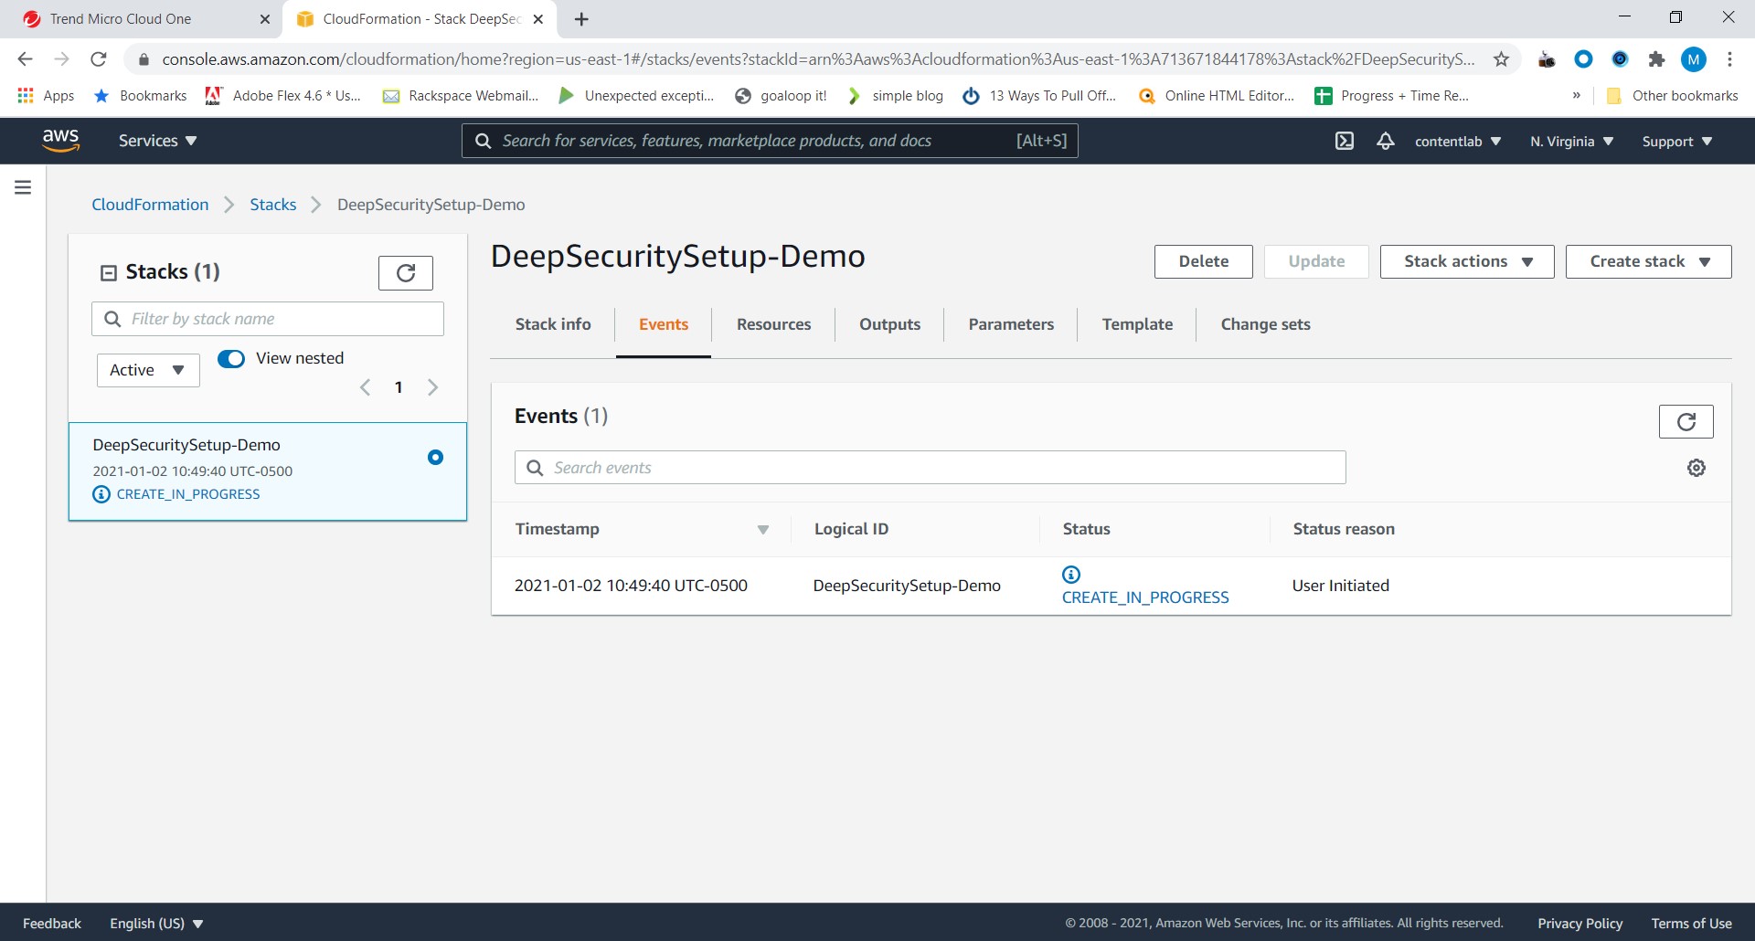Open the Chrome profile avatar M

1694,59
